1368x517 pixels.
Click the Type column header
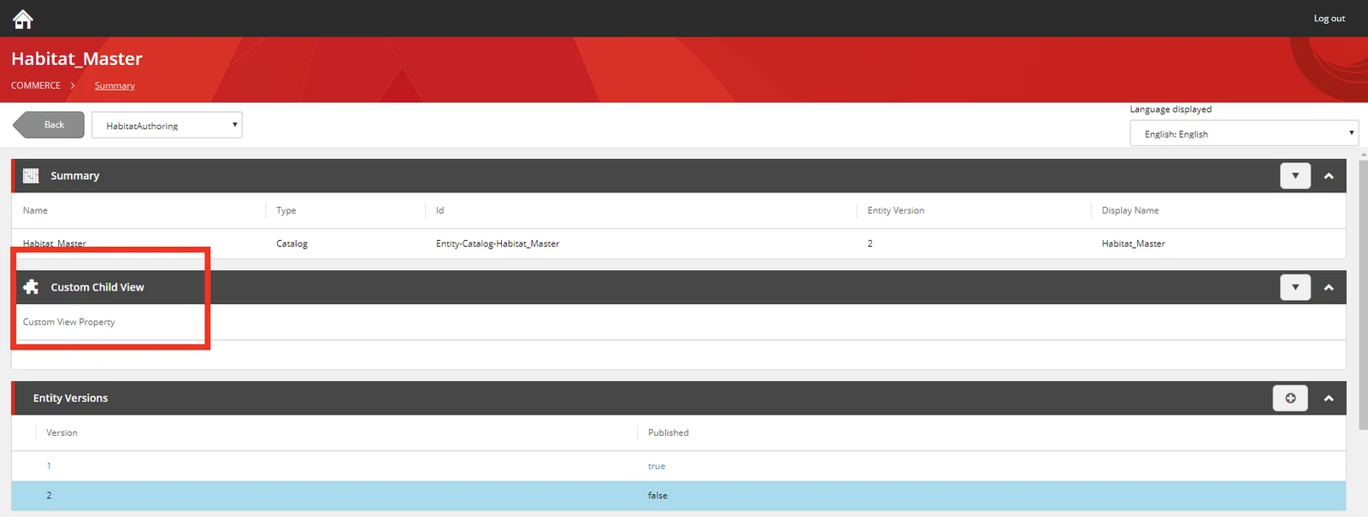[286, 210]
